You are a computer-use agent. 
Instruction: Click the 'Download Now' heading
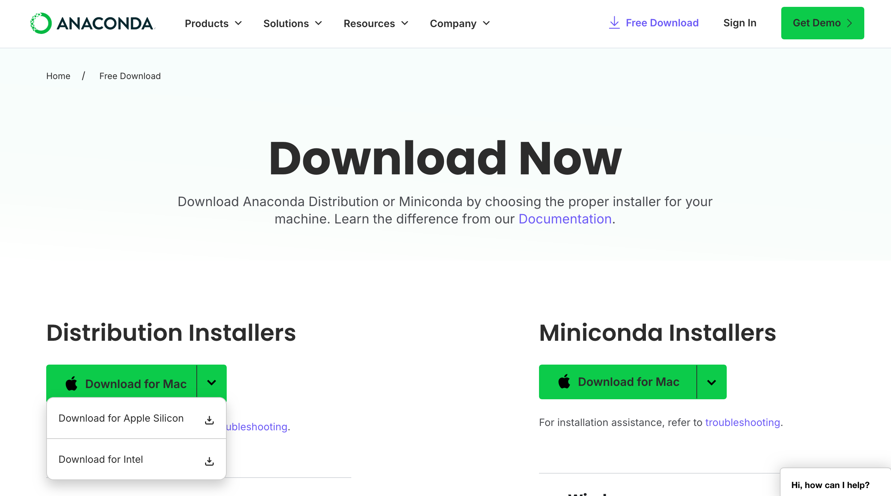point(445,158)
